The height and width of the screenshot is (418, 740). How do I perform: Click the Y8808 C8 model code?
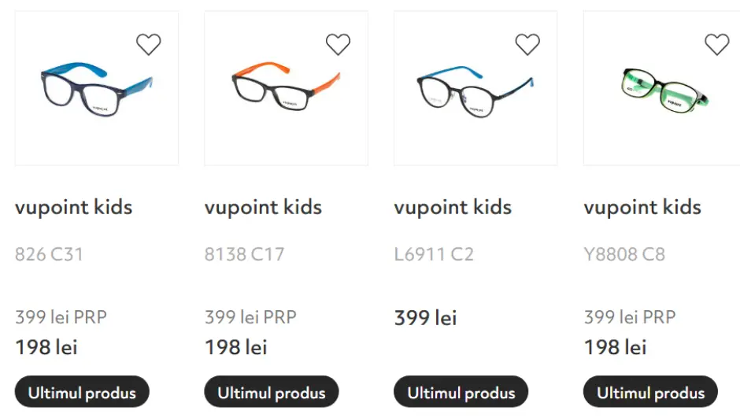click(x=624, y=254)
